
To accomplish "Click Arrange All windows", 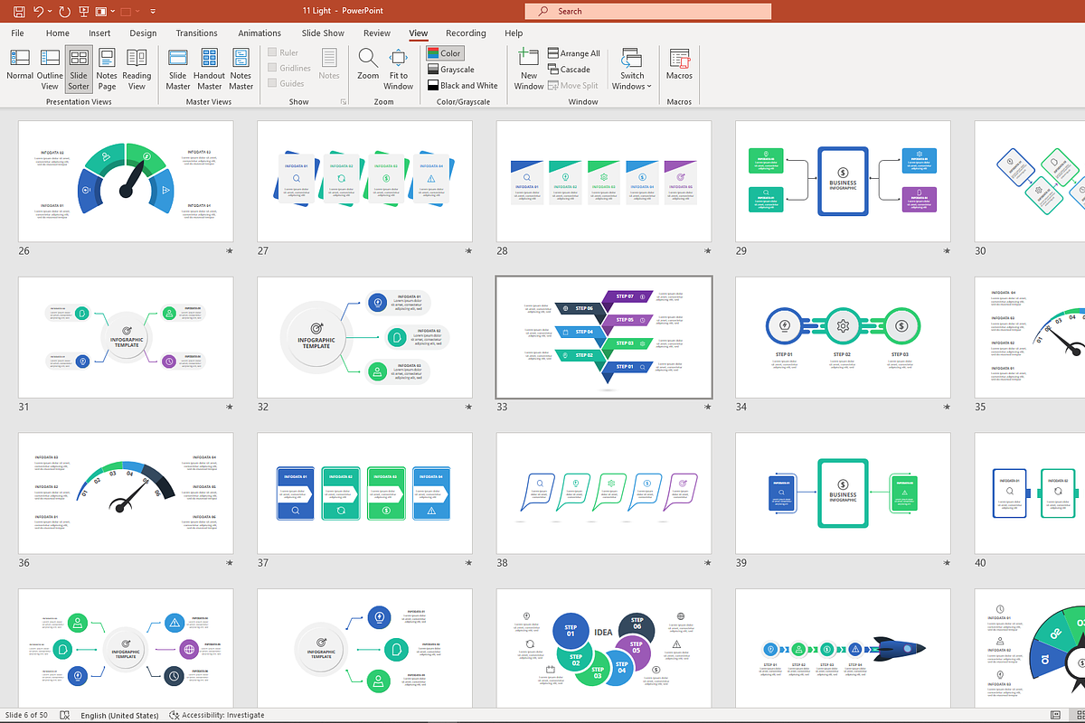I will click(x=573, y=53).
